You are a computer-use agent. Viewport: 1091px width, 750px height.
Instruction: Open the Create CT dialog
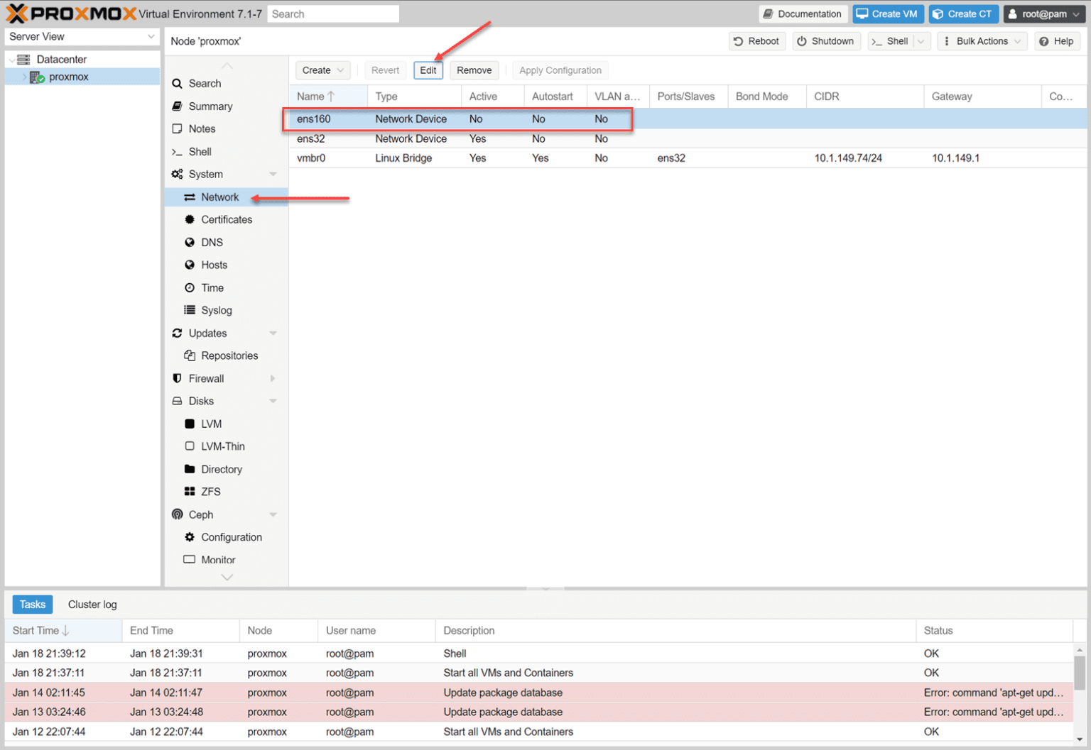[964, 13]
